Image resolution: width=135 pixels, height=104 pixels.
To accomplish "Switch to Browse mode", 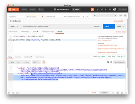I will [104, 93].
